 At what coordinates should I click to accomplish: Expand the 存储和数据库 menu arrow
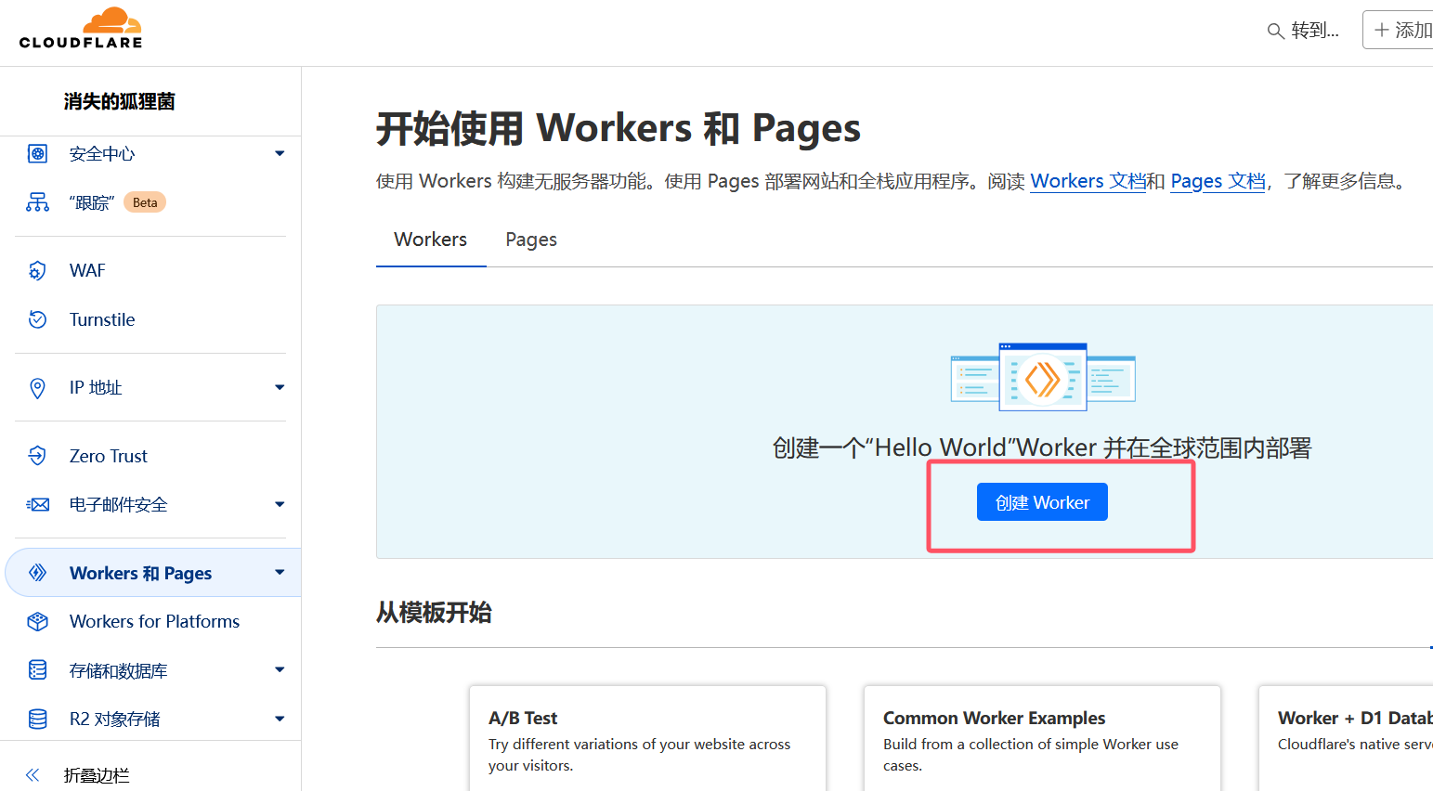280,670
